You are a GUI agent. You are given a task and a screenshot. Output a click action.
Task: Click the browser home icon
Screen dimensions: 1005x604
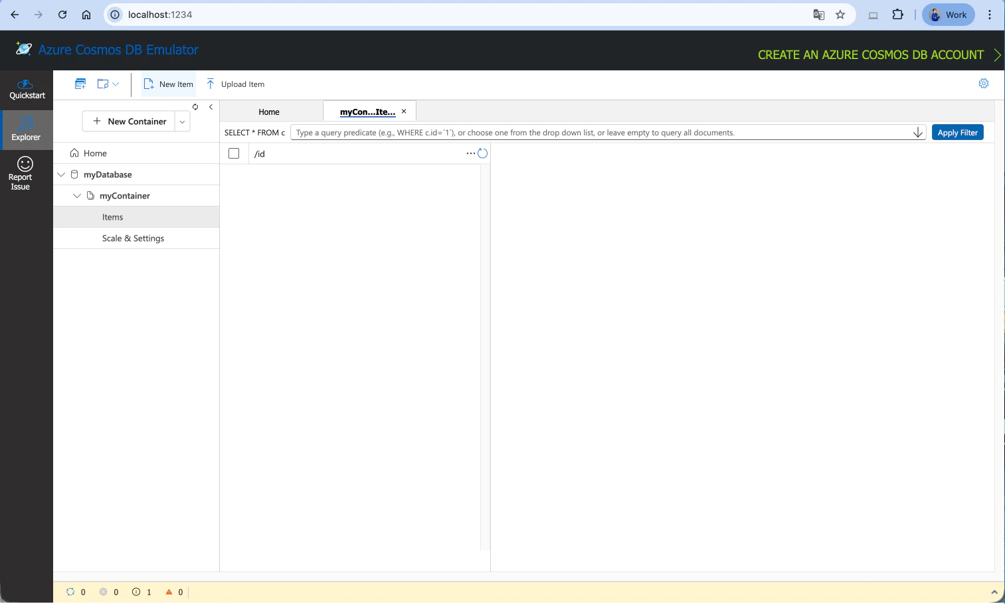pos(86,15)
